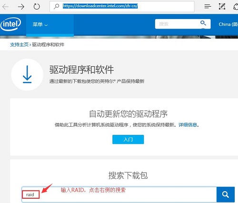The height and width of the screenshot is (203, 238).
Task: Click the large download arrow icon
Action: [27, 74]
